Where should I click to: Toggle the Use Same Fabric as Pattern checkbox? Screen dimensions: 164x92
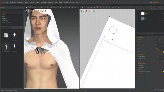coord(163,72)
